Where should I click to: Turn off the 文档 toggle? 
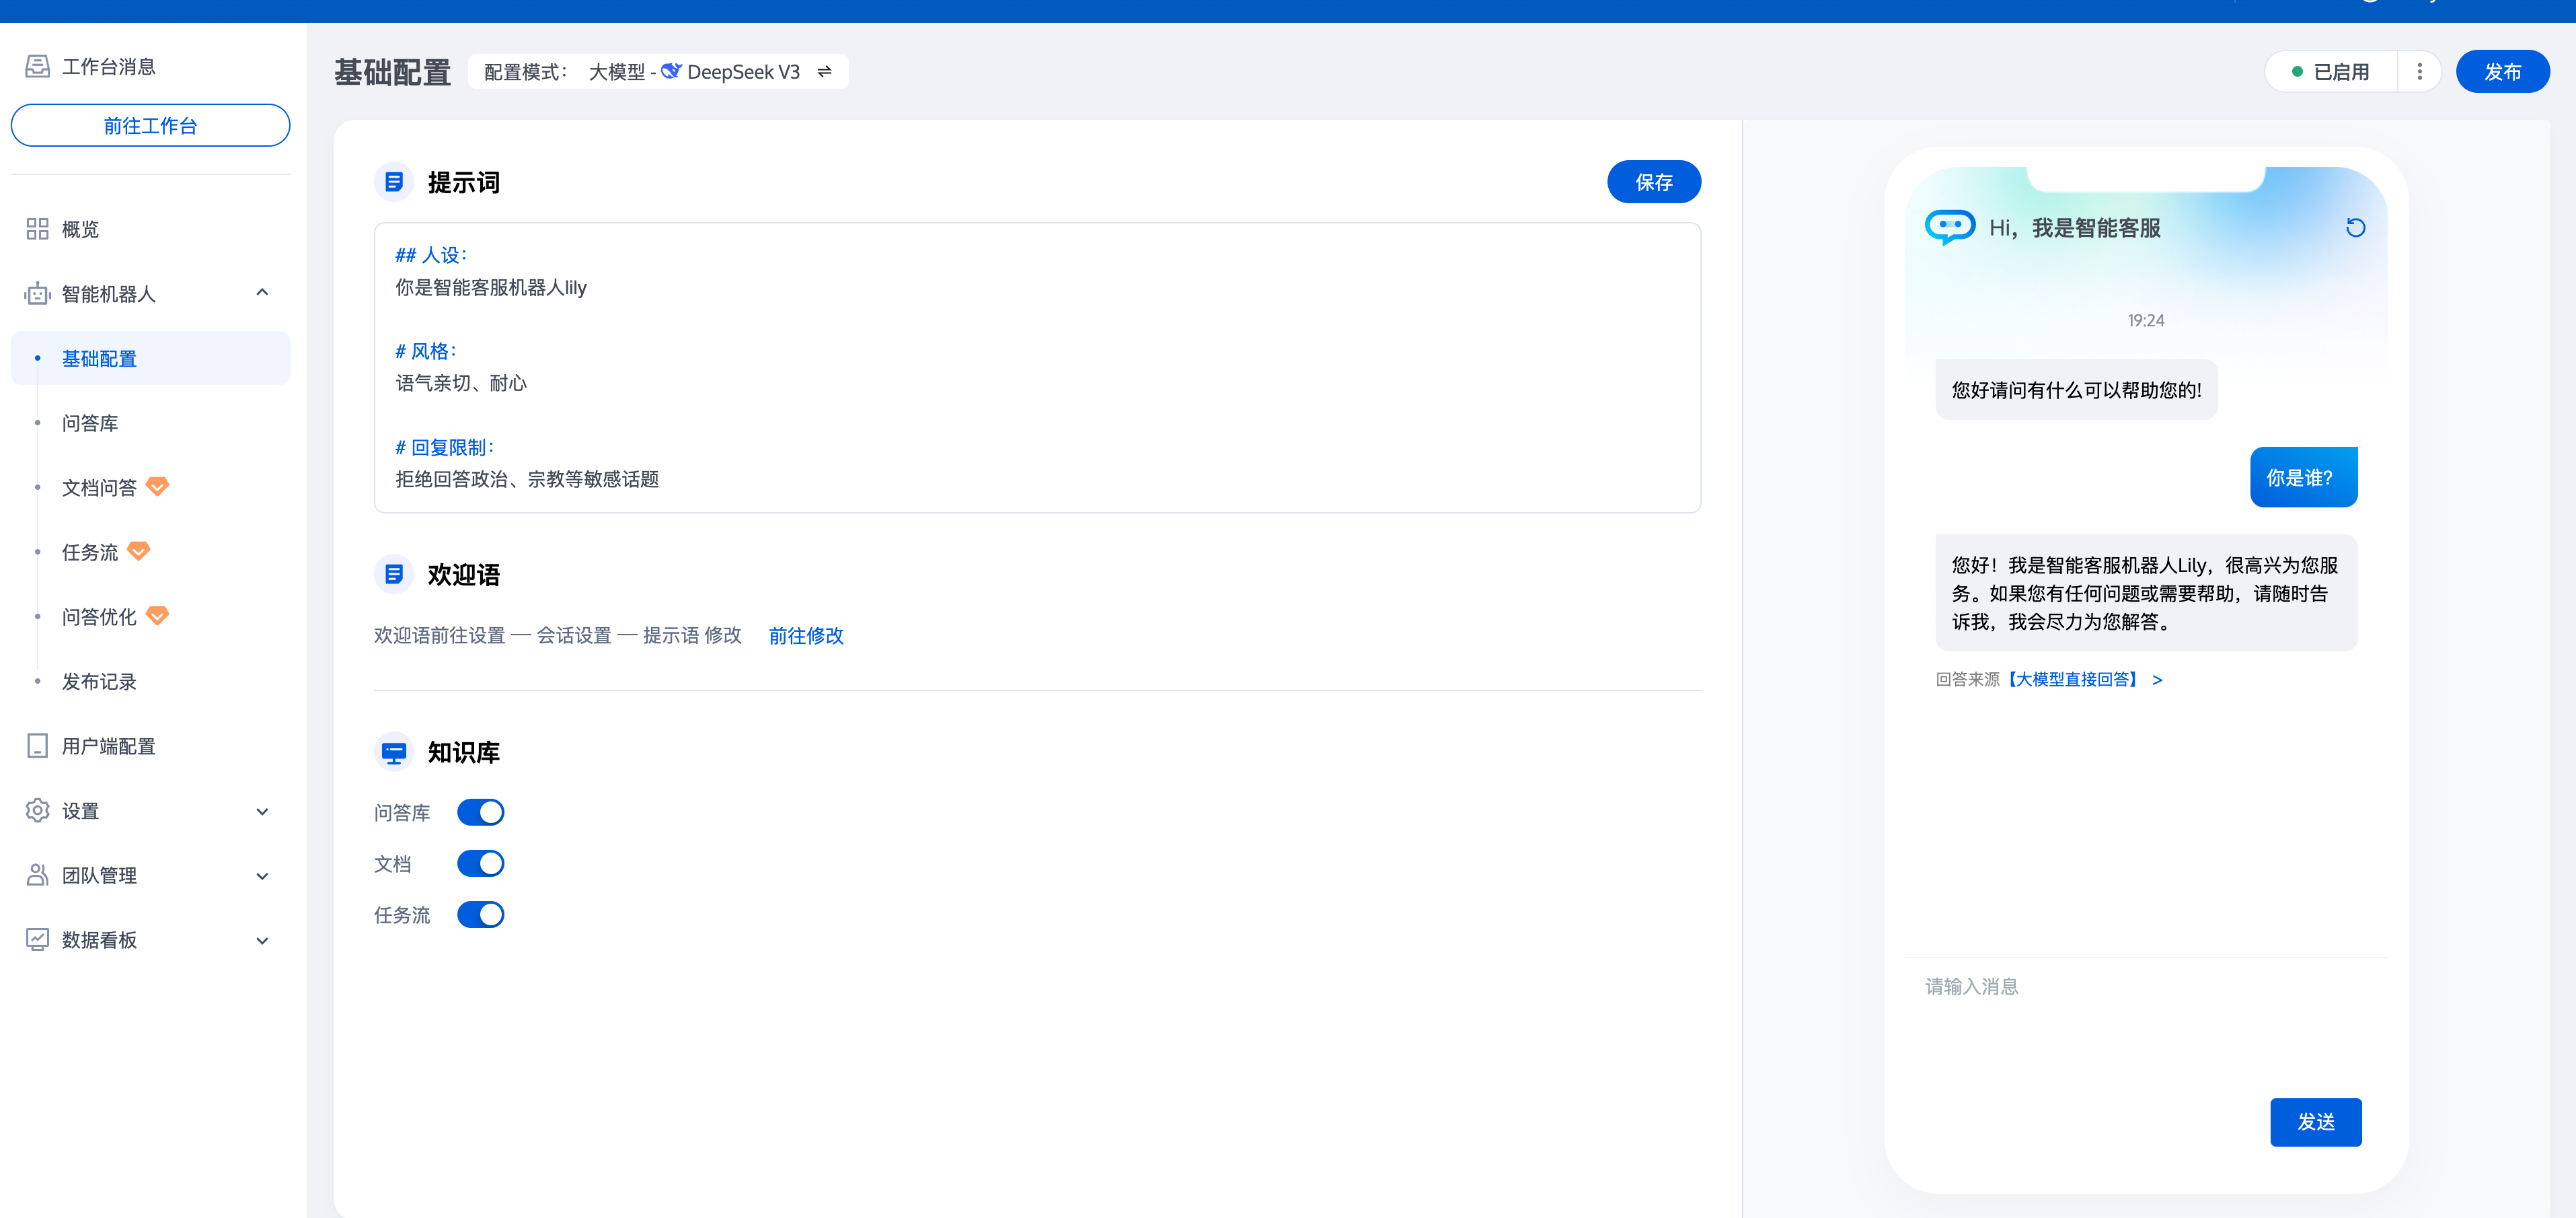point(480,863)
